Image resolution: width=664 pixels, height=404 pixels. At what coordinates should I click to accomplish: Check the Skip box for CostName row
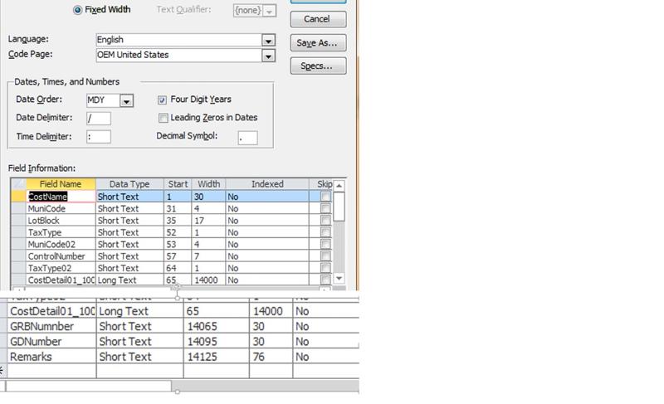click(x=325, y=197)
